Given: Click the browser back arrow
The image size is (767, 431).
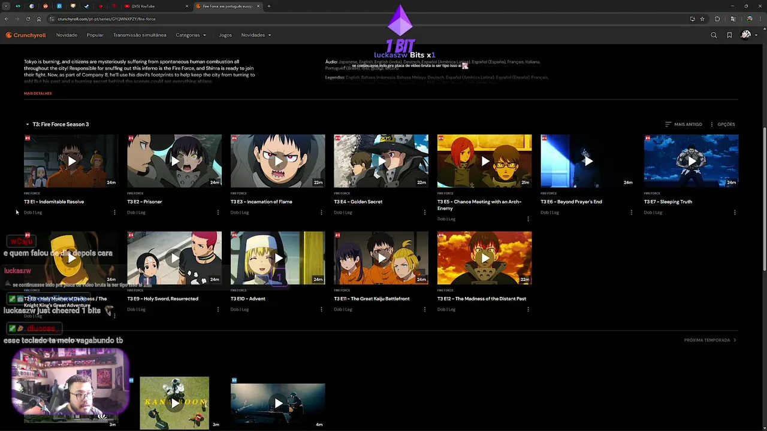Looking at the screenshot, I should coord(6,19).
